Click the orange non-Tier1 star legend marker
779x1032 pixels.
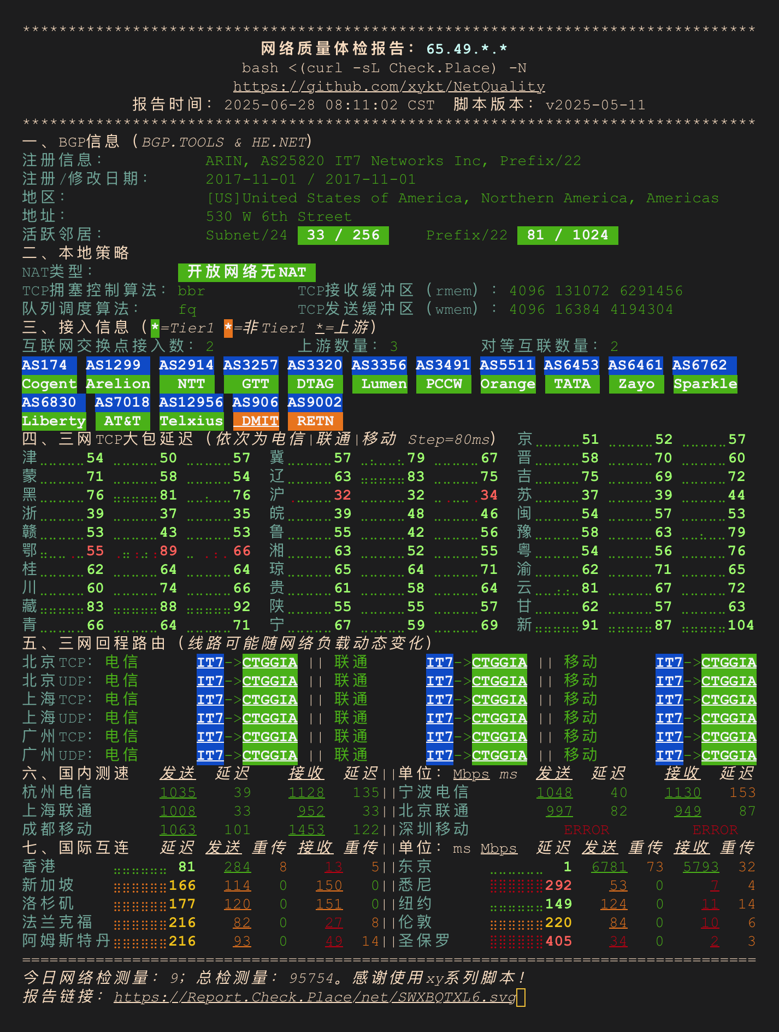tap(228, 328)
